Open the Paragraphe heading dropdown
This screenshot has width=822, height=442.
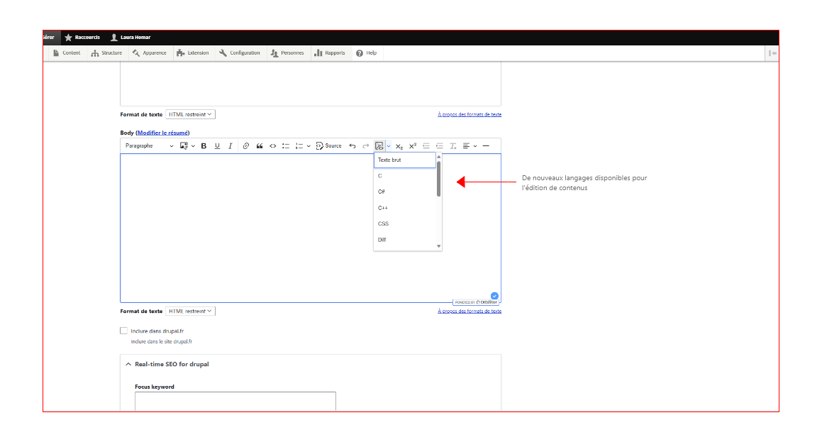tap(149, 146)
